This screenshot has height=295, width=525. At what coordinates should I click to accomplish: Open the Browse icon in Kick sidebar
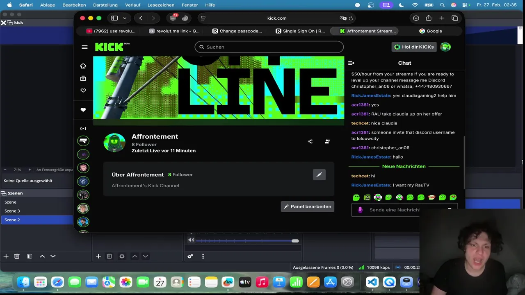point(83,78)
